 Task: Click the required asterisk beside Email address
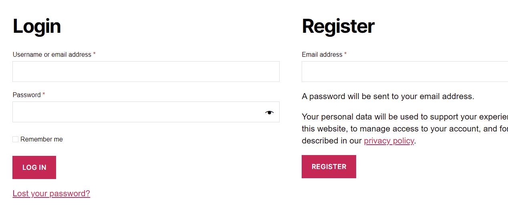(345, 54)
